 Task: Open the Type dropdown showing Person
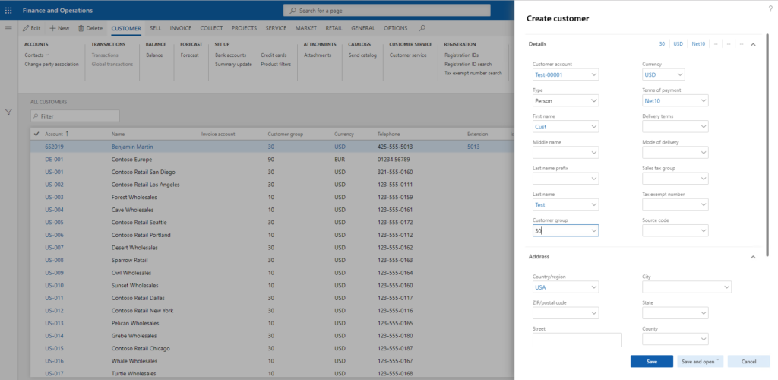pos(594,101)
